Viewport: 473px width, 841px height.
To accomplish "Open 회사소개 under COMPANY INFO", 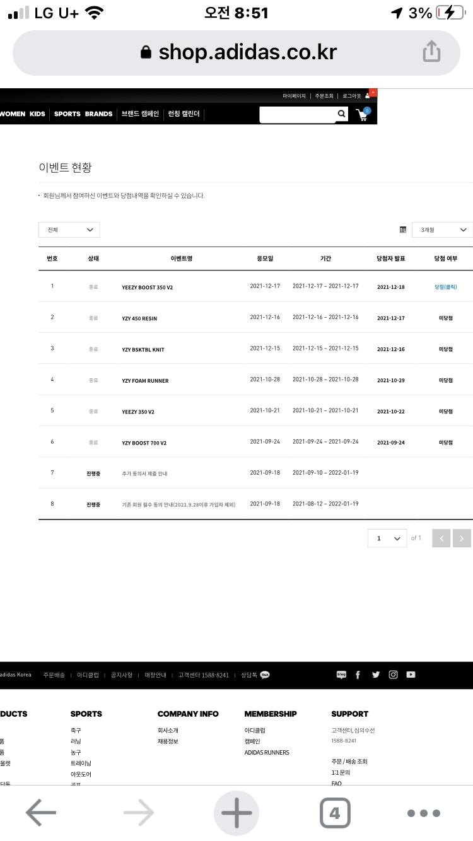I will (168, 731).
